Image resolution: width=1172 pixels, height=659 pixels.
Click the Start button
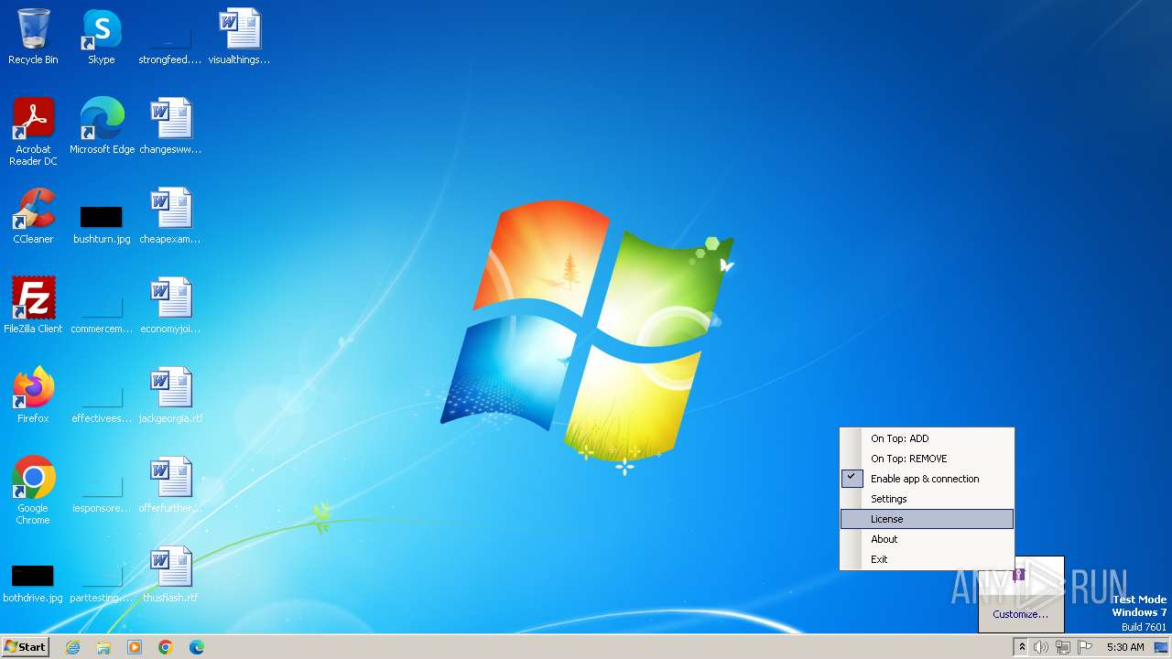26,647
